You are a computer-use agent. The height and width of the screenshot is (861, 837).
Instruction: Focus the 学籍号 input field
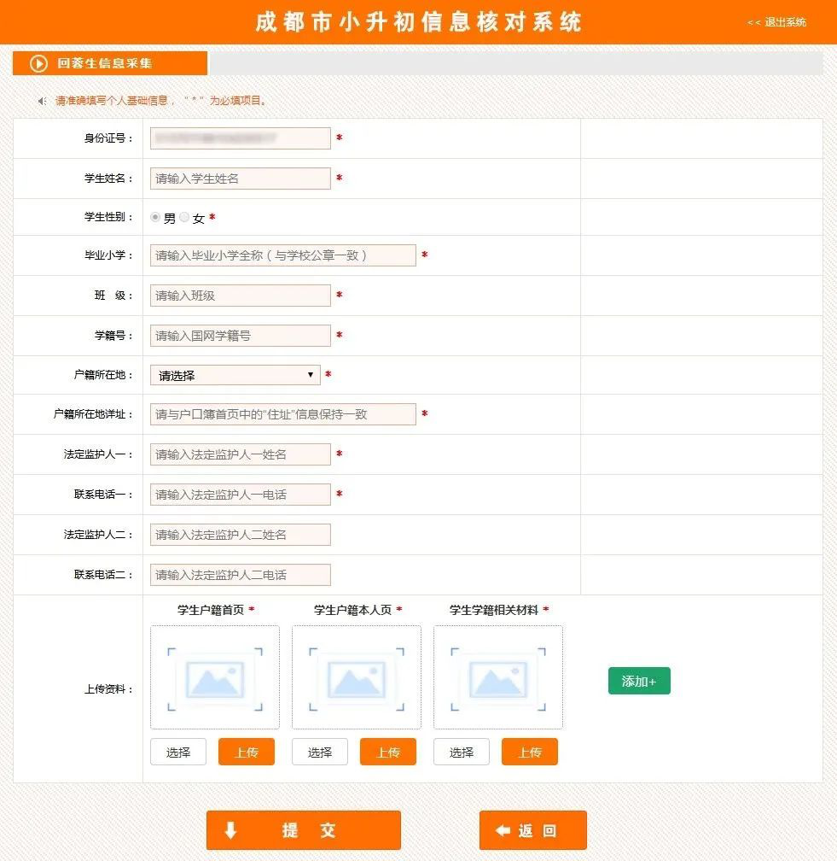tap(241, 336)
